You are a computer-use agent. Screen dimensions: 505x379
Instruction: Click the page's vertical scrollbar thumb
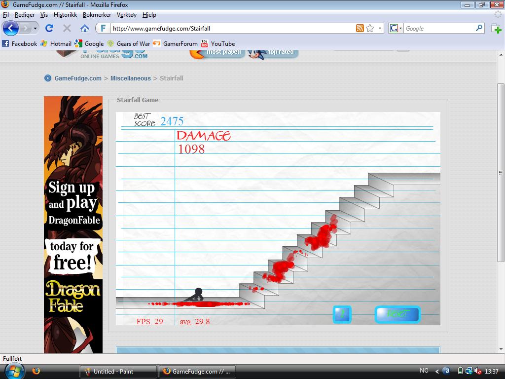[501, 172]
